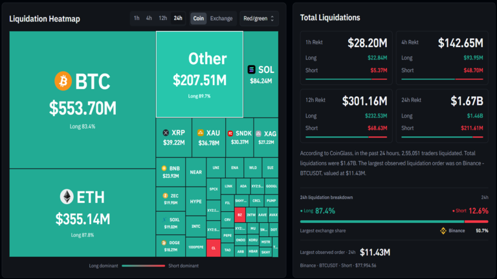Click the HBAR heatmap tile
Image resolution: width=497 pixels, height=279 pixels.
click(253, 251)
